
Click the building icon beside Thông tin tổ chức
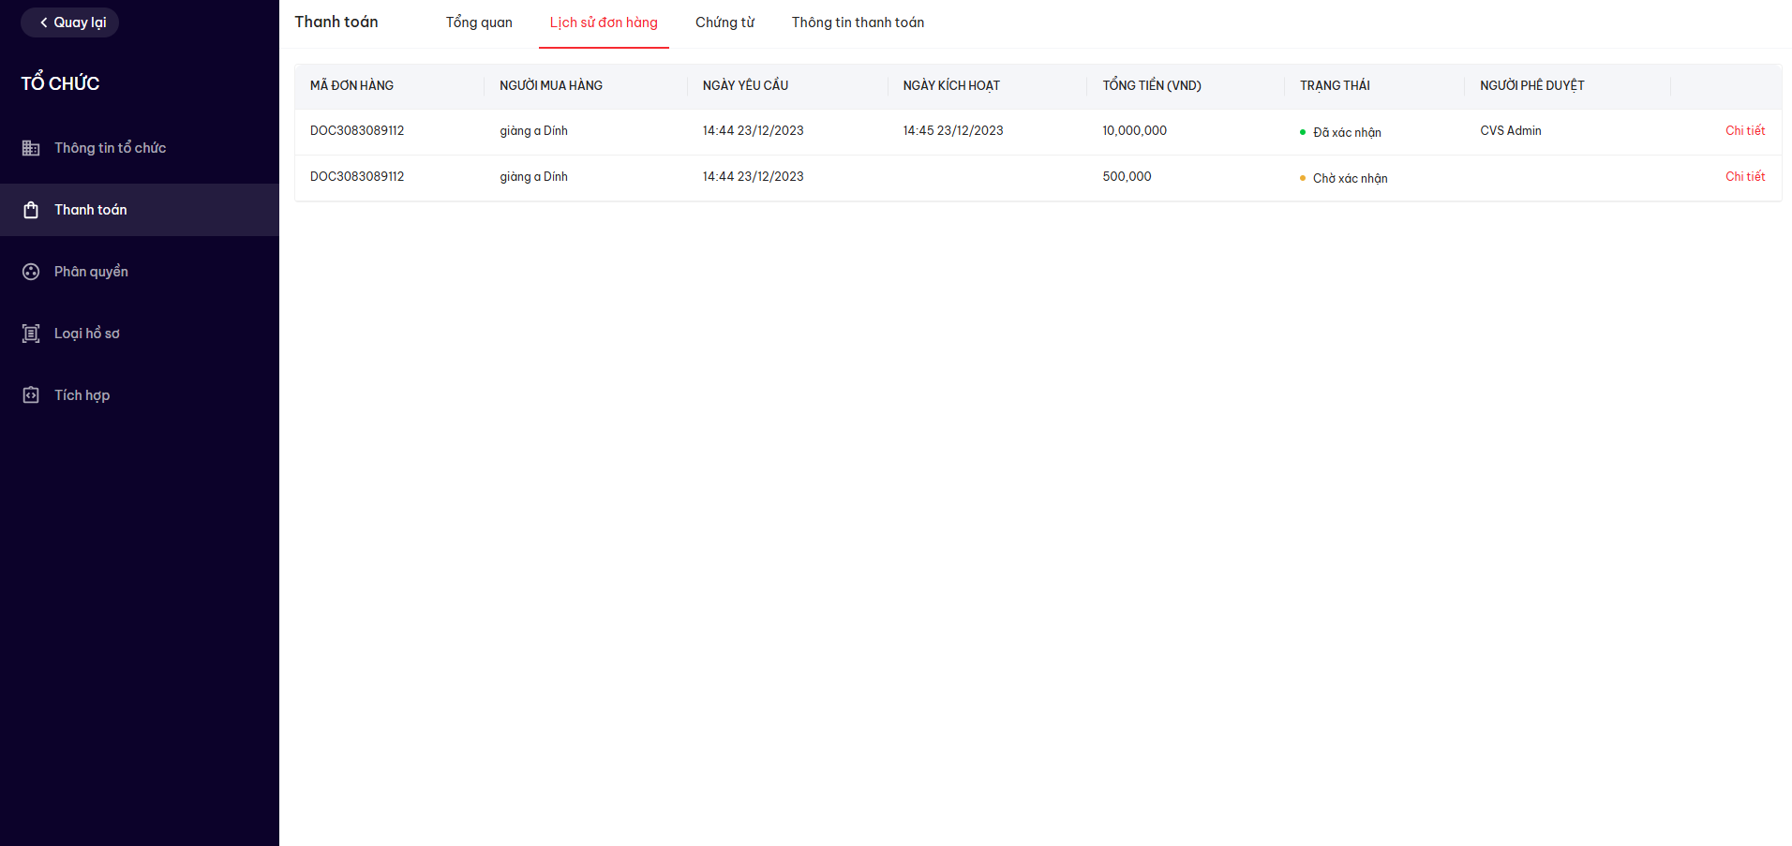click(x=31, y=148)
